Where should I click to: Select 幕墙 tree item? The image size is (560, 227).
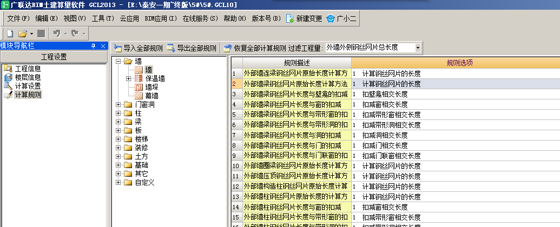pyautogui.click(x=152, y=96)
